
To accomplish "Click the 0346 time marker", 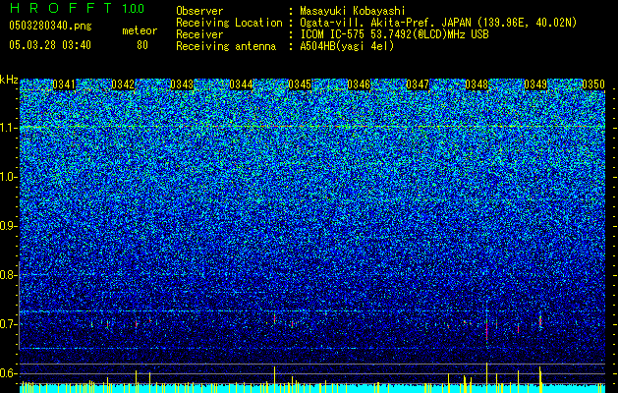I will tap(359, 84).
